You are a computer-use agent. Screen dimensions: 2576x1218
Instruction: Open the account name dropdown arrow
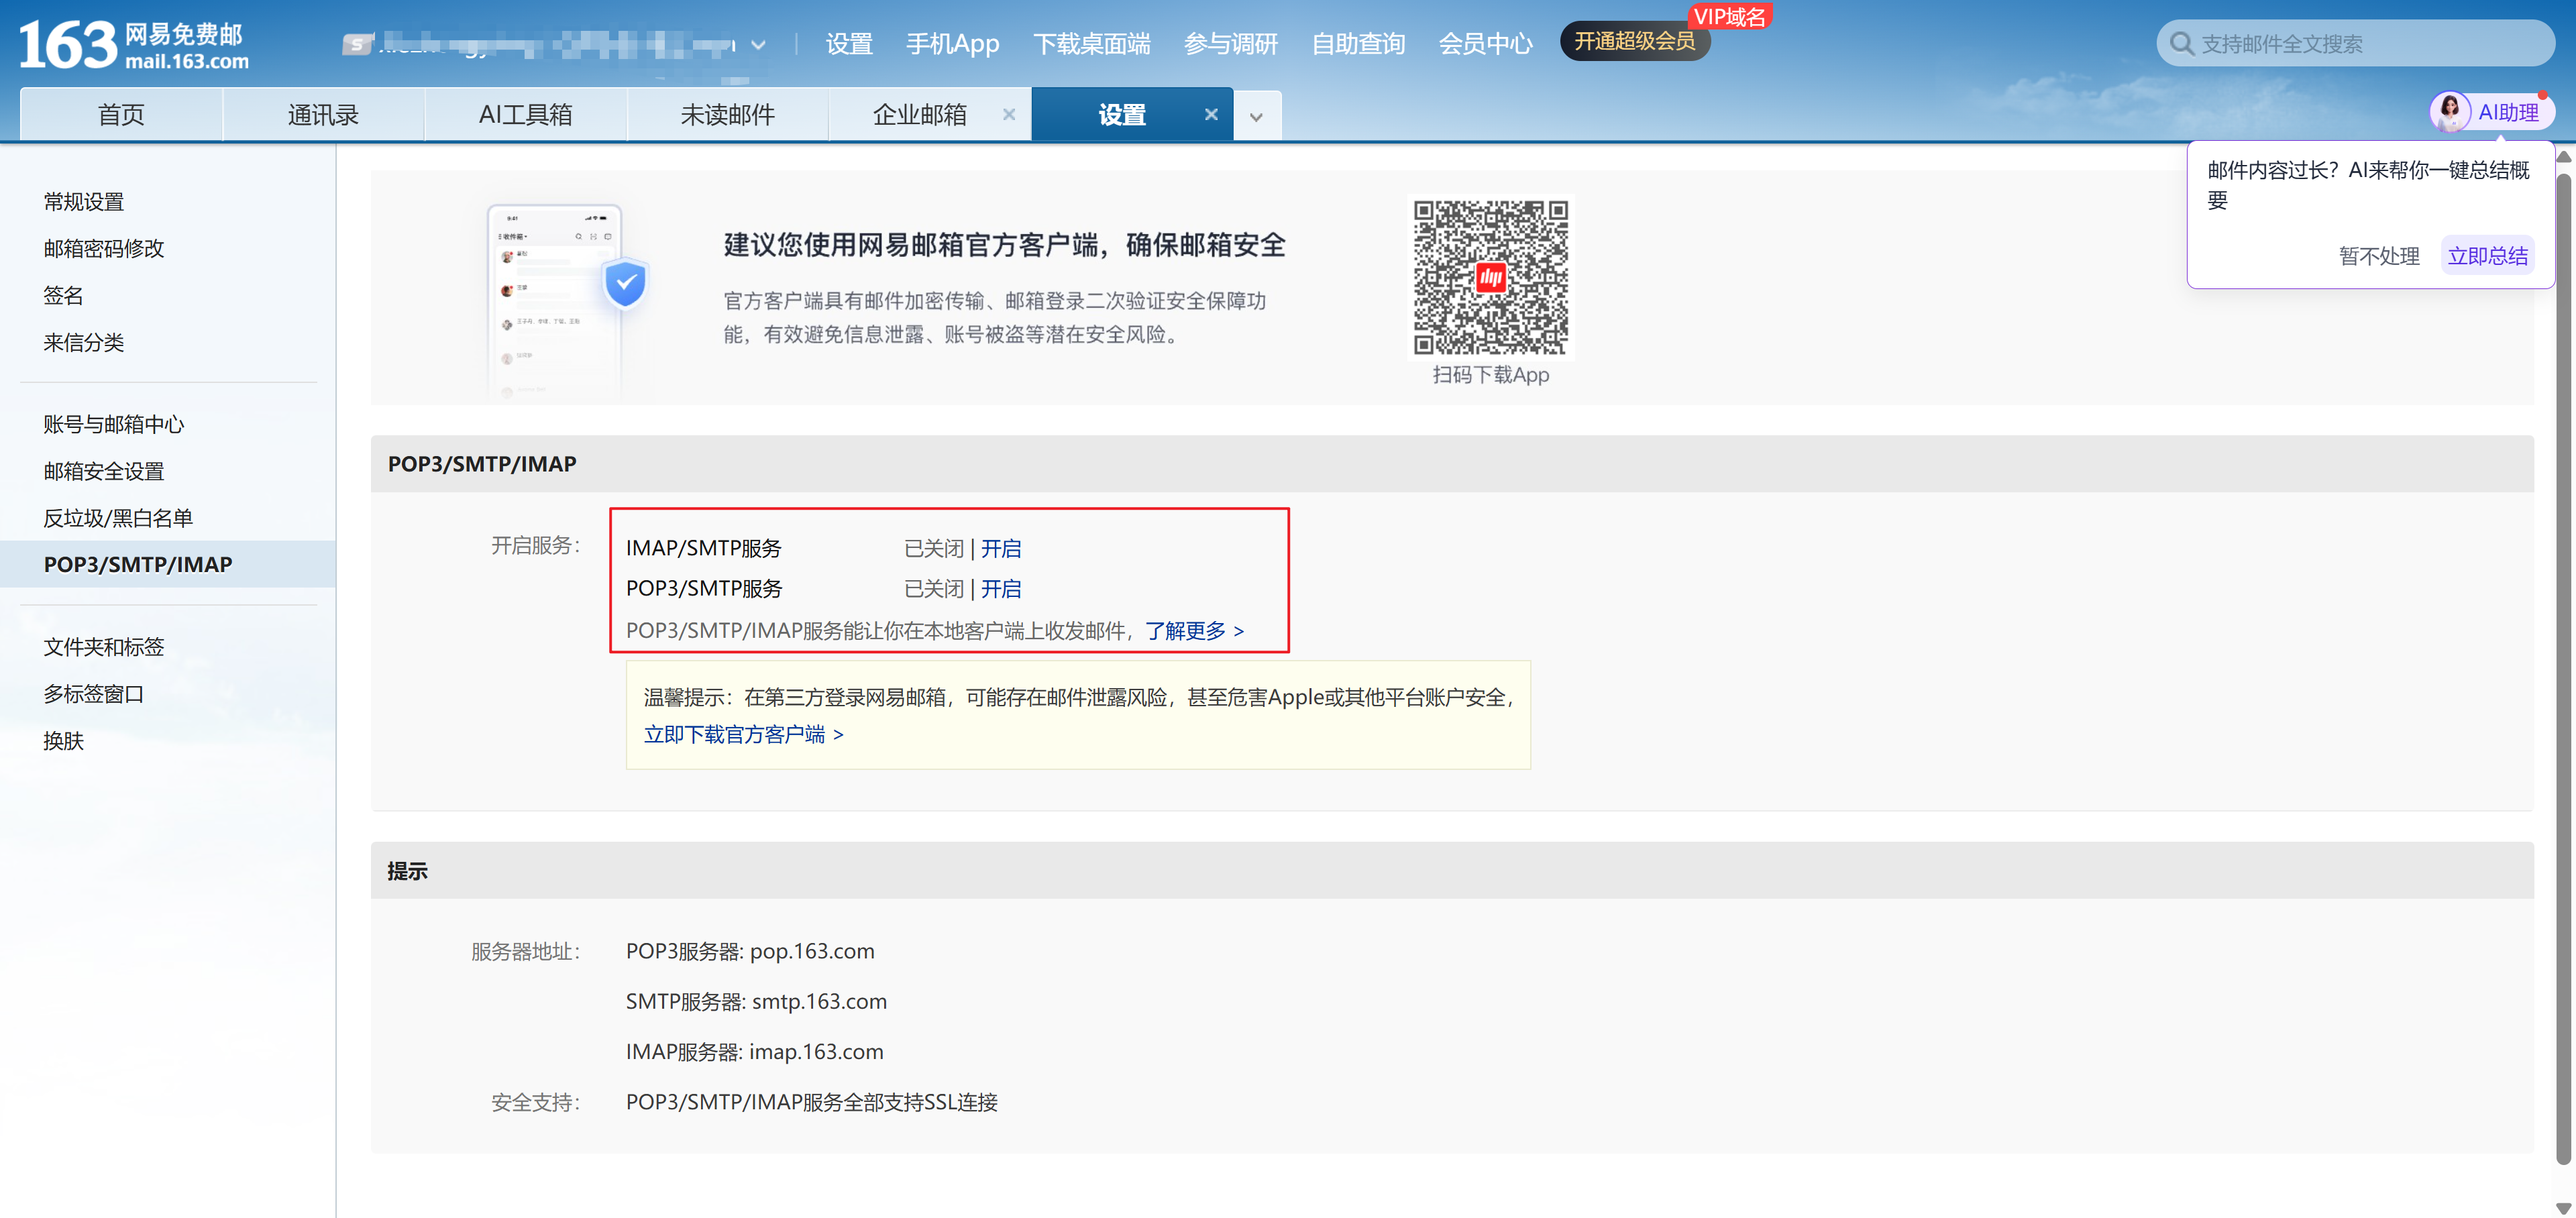(x=759, y=45)
